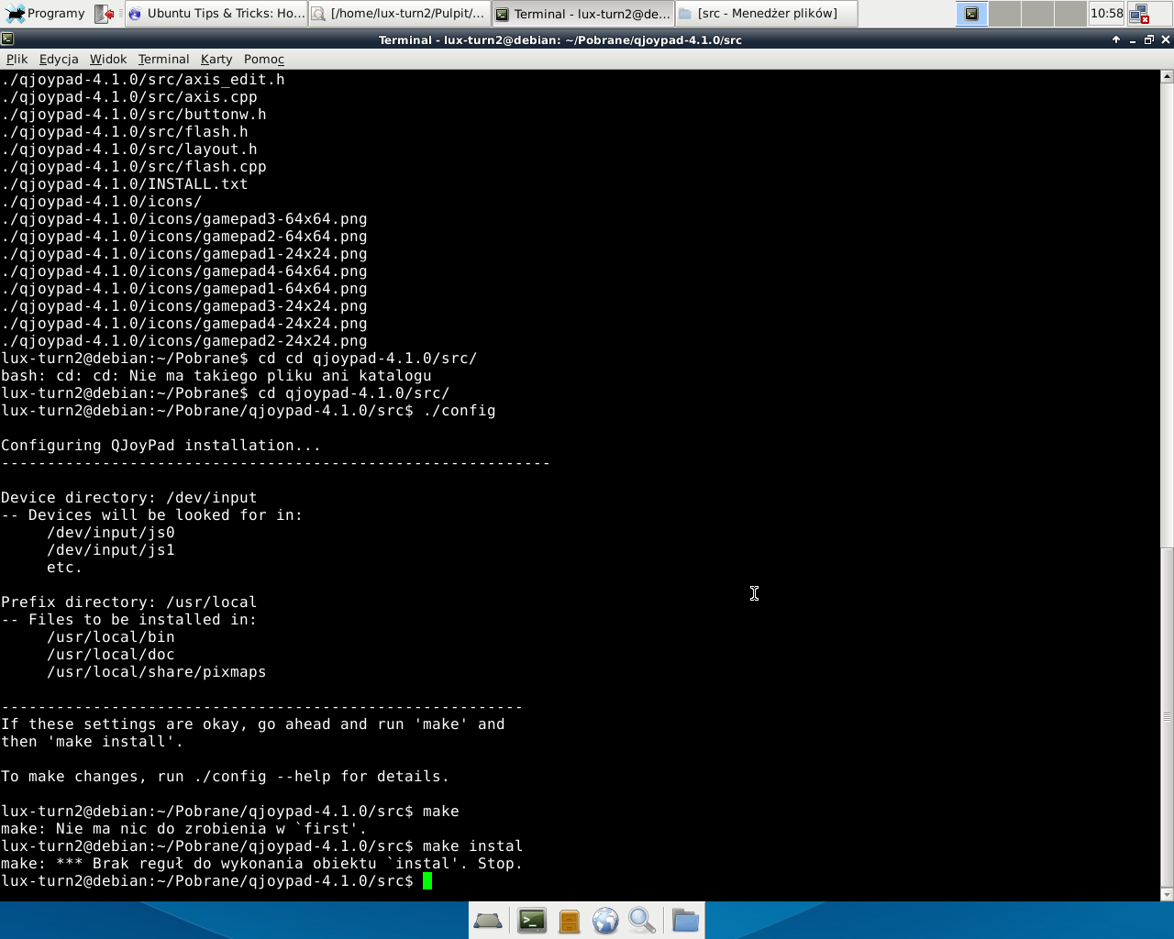Select first workspace in workspace switcher

point(971,14)
